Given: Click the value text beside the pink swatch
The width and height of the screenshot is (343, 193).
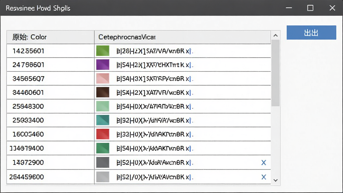Looking at the screenshot, I should tap(155, 79).
